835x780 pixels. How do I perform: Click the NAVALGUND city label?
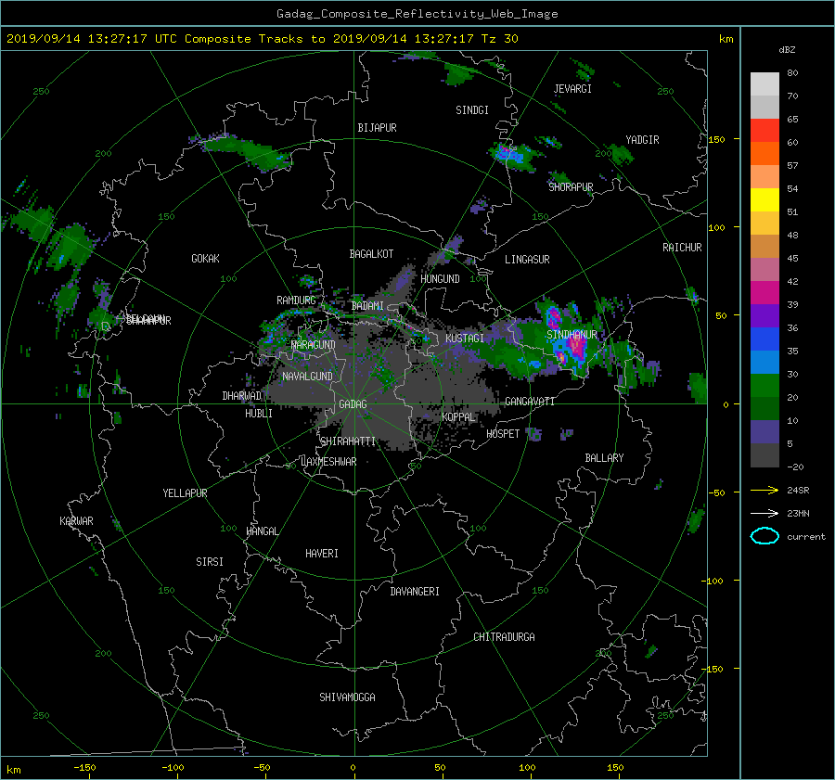307,377
